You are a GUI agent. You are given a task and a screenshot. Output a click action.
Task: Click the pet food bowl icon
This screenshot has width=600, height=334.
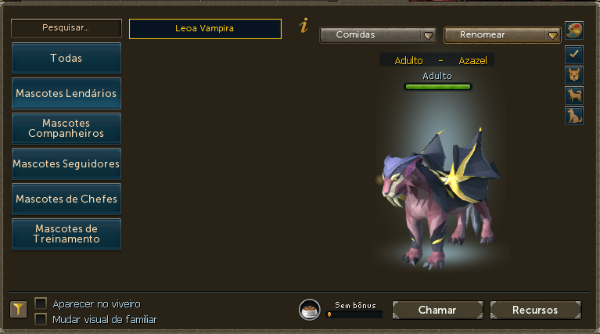(x=310, y=310)
